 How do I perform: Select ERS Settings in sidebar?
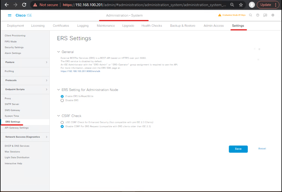[x=13, y=122]
